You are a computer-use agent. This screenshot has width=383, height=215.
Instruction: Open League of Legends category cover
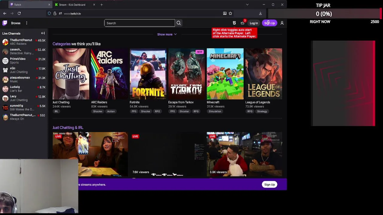click(264, 74)
